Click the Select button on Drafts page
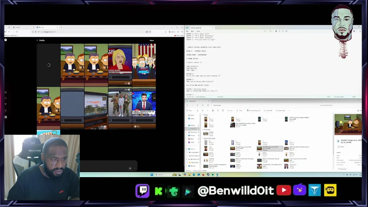This screenshot has width=368, height=207. coord(152,41)
